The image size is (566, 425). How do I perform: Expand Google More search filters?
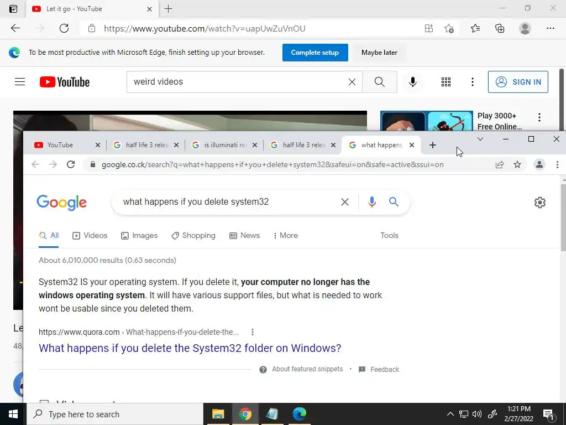pos(285,235)
